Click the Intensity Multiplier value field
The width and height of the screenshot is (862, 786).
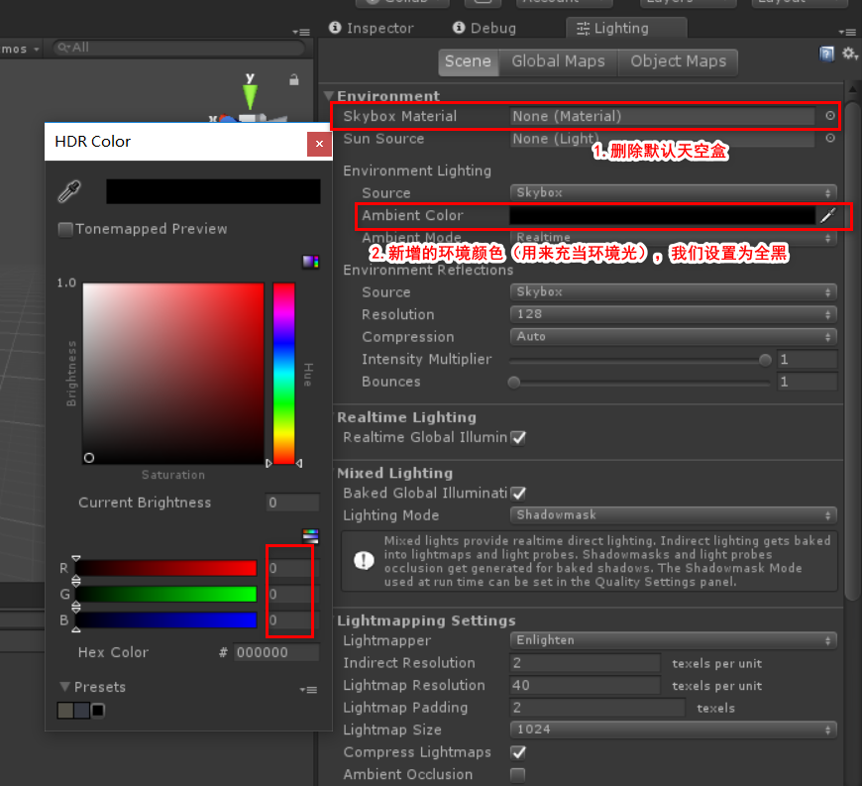pyautogui.click(x=808, y=360)
